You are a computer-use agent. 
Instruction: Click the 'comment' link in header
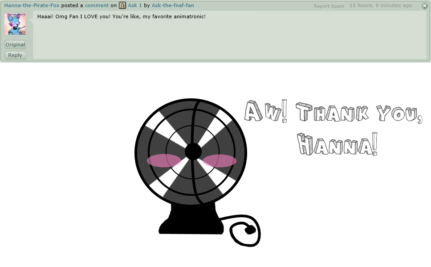coord(97,5)
